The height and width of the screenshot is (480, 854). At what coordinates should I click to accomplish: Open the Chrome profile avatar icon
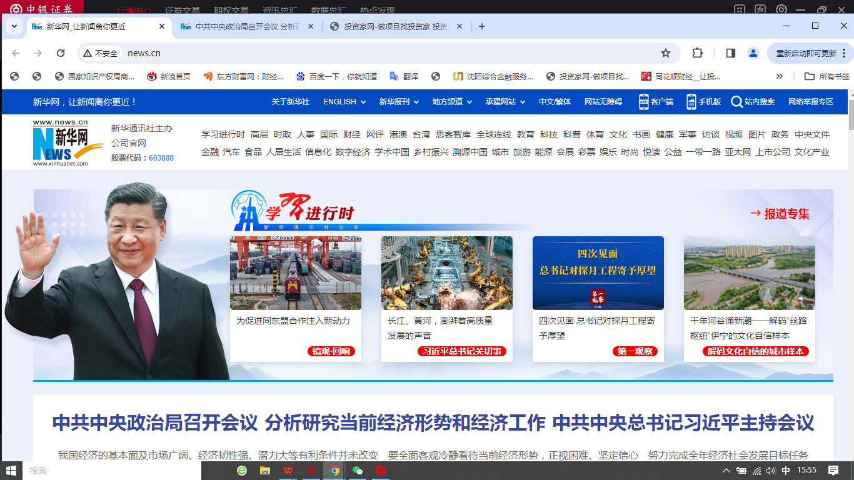pyautogui.click(x=753, y=53)
